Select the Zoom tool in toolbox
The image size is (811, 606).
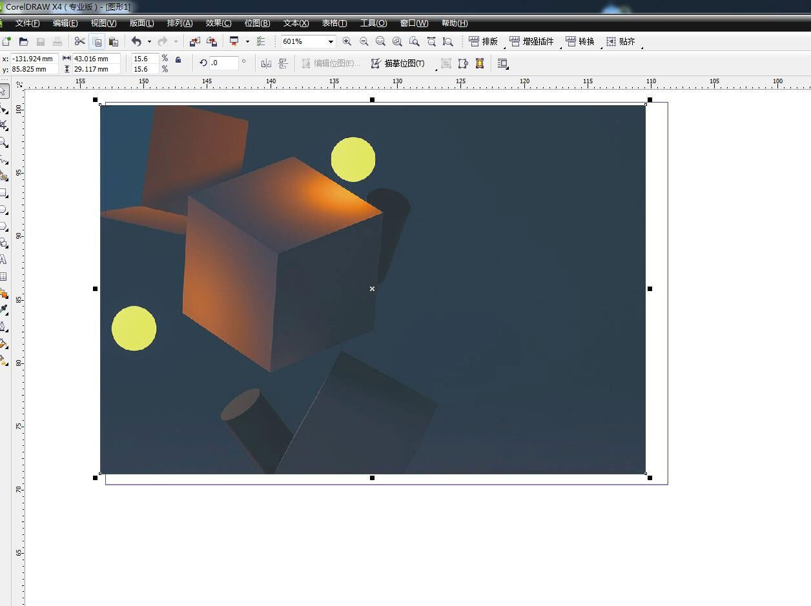click(x=4, y=142)
